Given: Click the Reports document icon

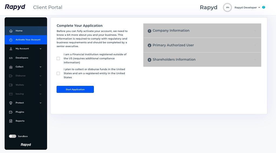Looking at the screenshot, I should [11, 121].
